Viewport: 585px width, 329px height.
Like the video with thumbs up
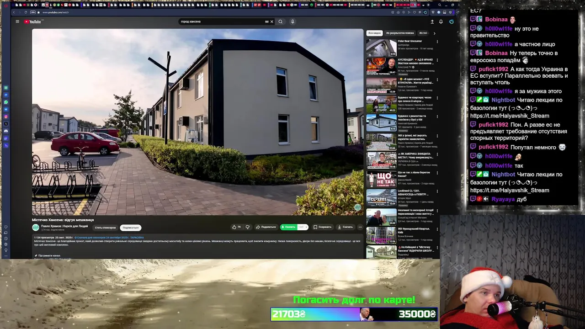(236, 227)
